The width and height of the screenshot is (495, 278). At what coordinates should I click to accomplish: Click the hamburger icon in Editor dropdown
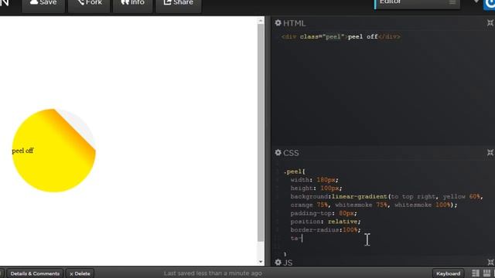click(452, 2)
